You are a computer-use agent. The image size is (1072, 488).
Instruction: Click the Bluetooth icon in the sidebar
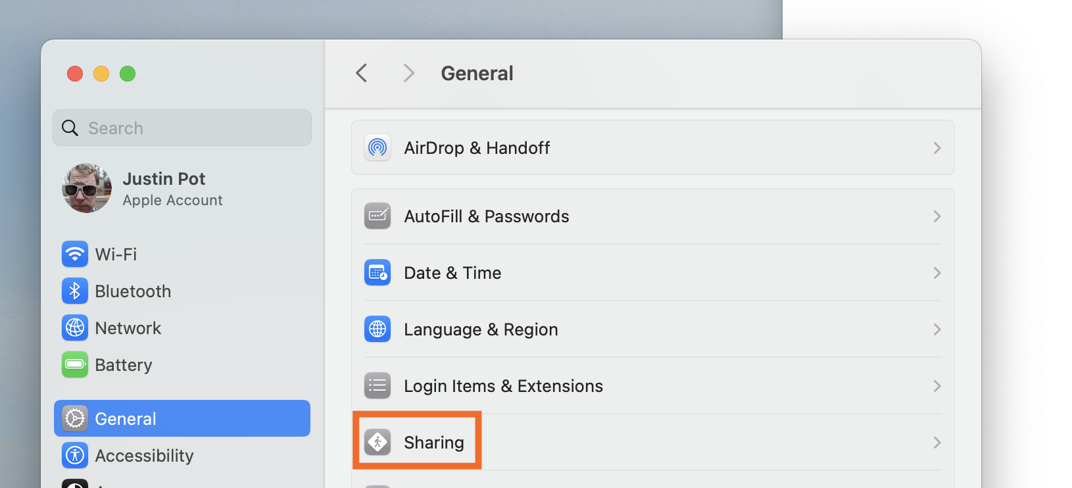[x=75, y=291]
